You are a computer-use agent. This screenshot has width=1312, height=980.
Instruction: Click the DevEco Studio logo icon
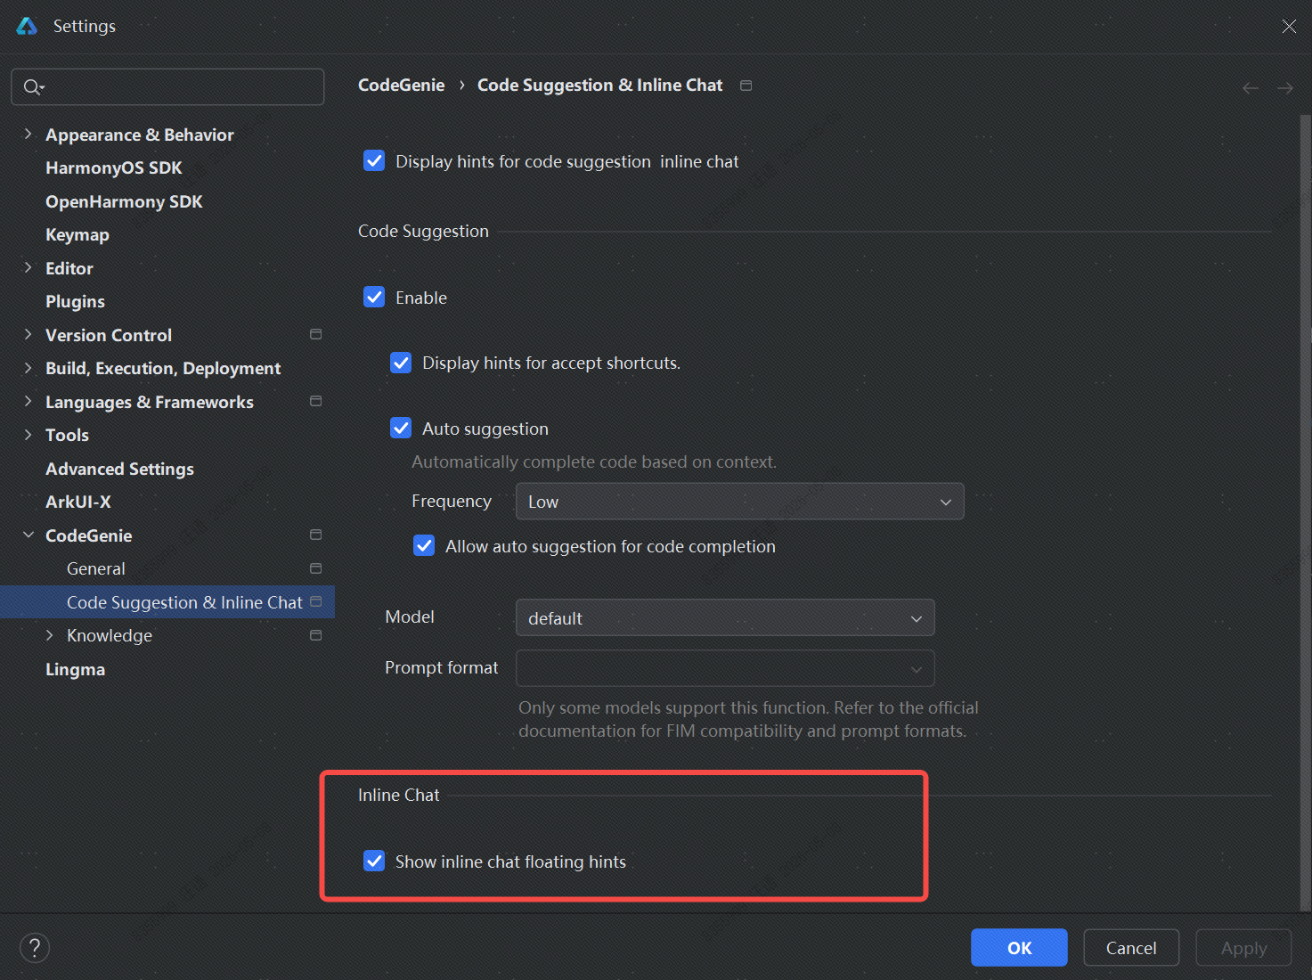click(27, 26)
